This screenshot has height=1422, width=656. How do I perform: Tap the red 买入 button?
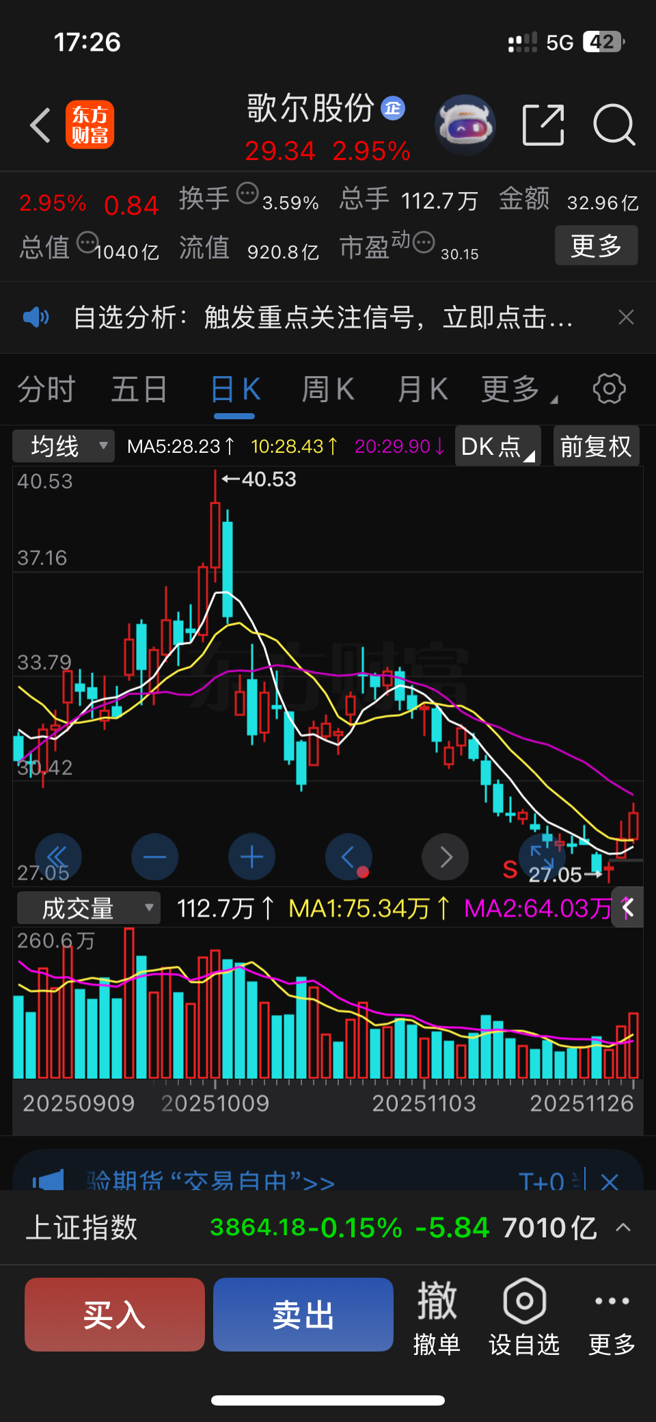[115, 1314]
